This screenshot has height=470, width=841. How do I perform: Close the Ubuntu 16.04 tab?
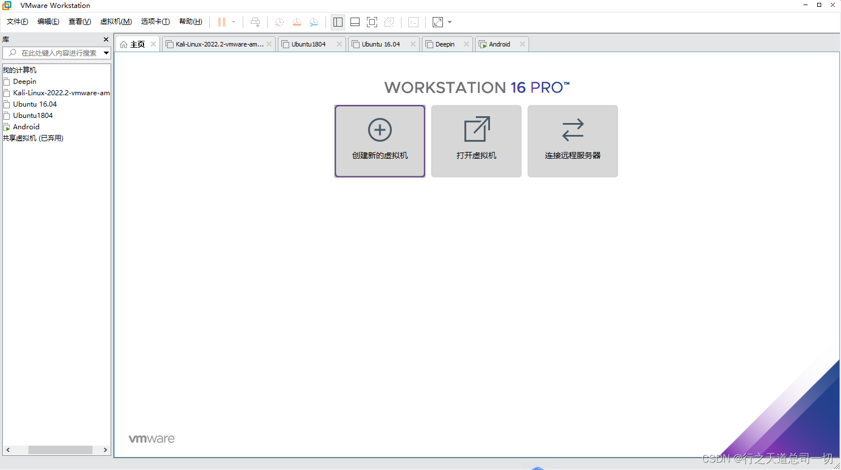click(x=413, y=44)
